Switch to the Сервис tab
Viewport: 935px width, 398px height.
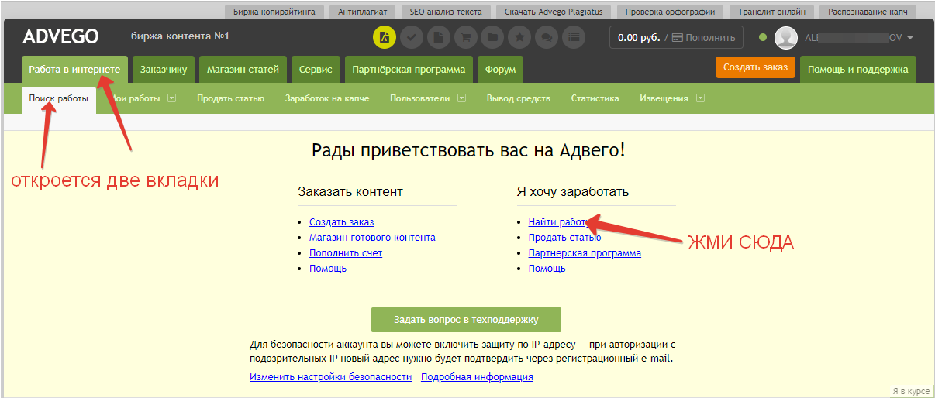(x=316, y=70)
